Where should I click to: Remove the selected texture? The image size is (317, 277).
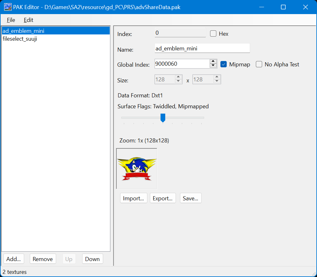click(x=43, y=259)
